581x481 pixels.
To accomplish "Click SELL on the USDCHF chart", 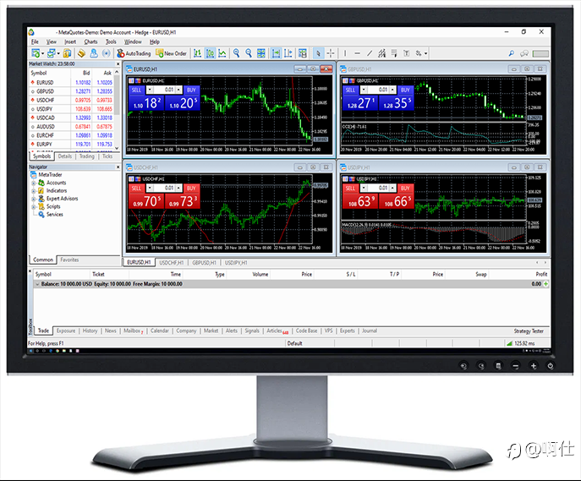I will 136,189.
